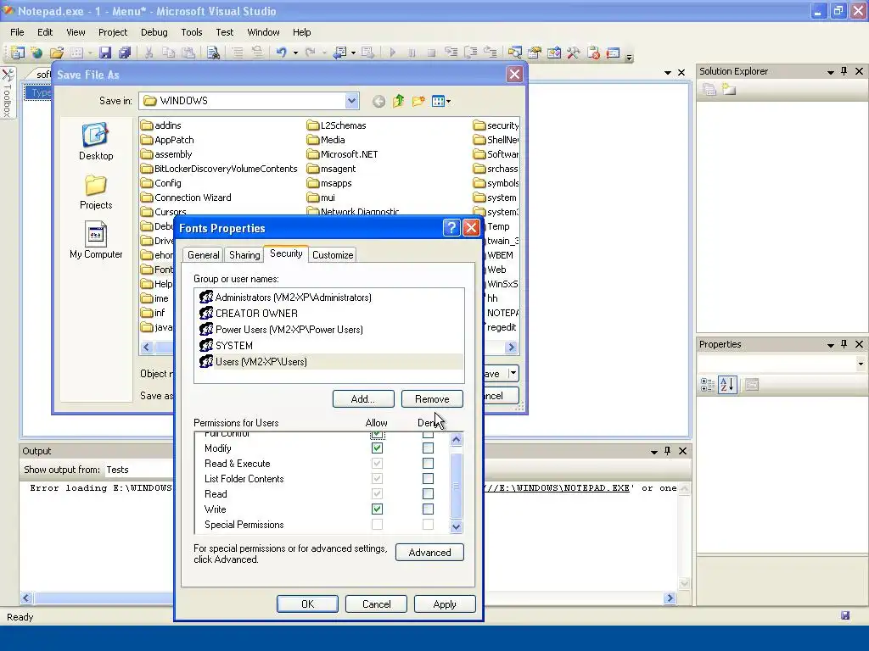
Task: Switch to the General tab
Action: click(204, 254)
